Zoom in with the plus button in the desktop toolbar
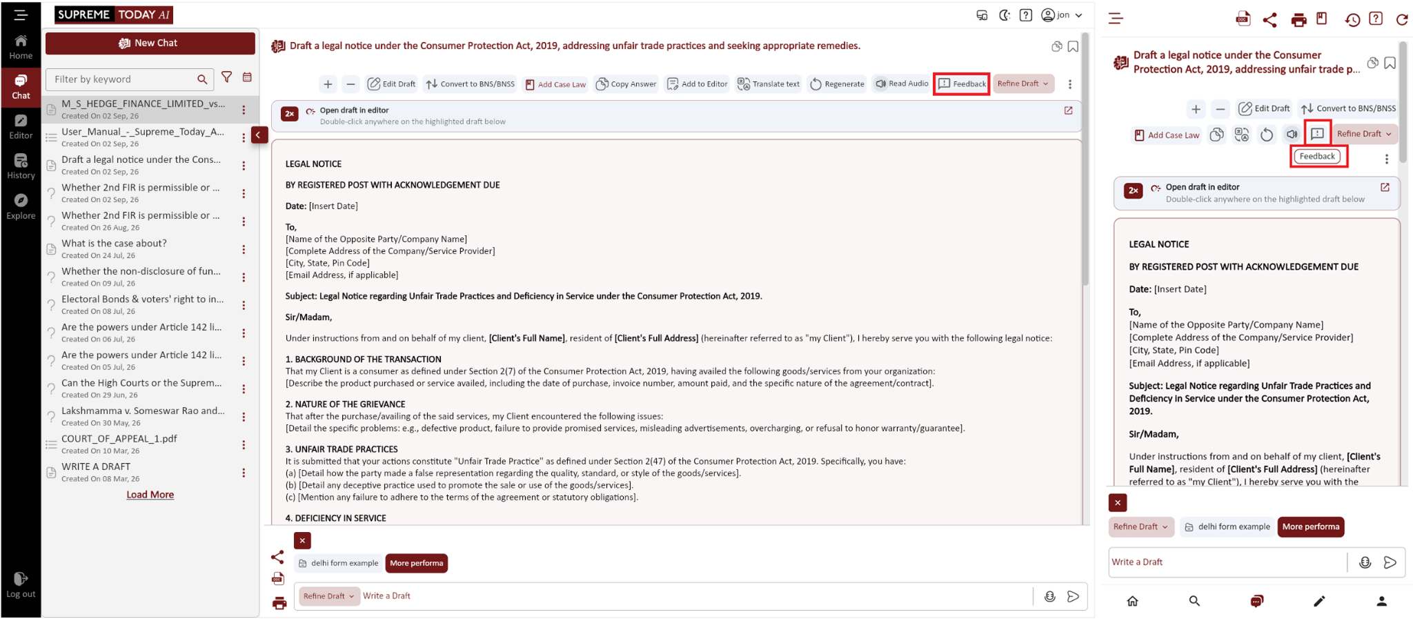The height and width of the screenshot is (619, 1413). click(328, 84)
